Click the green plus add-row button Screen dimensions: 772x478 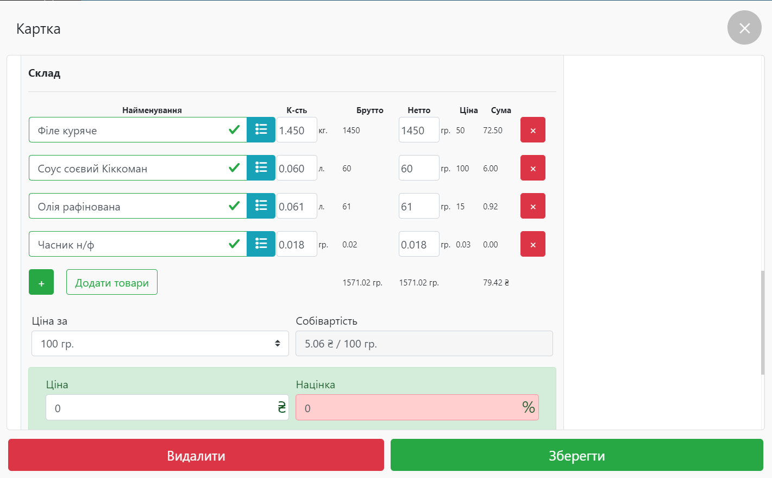click(41, 282)
